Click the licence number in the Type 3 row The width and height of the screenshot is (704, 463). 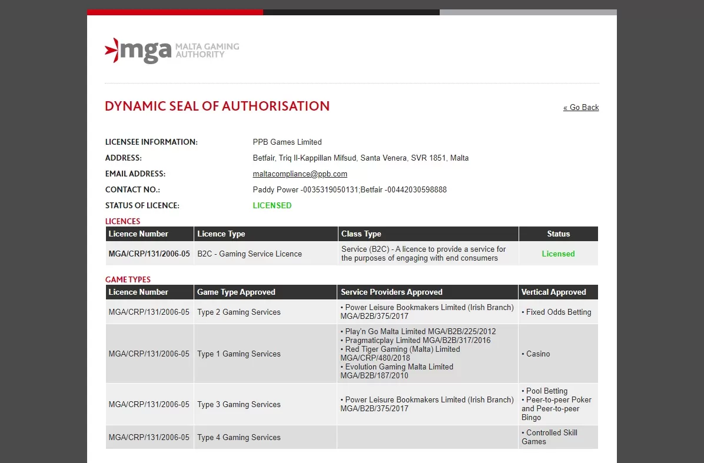tap(149, 404)
